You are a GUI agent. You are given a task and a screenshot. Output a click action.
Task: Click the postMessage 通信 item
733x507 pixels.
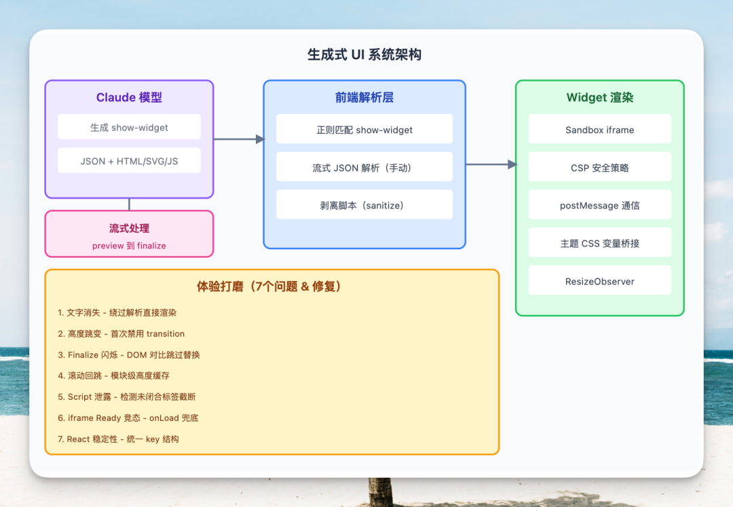coord(599,204)
